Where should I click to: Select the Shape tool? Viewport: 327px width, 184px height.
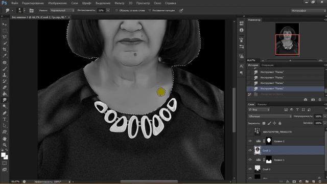point(5,132)
